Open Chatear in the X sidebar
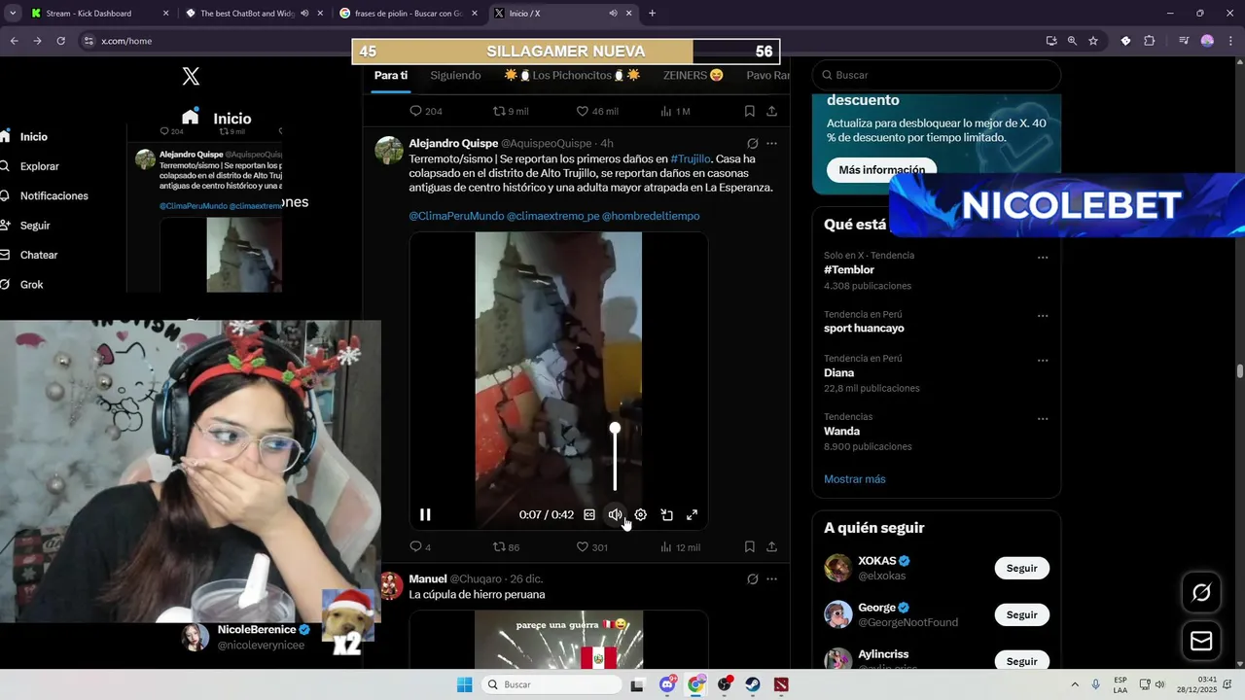Screen dimensions: 1245x700 pyautogui.click(x=29, y=255)
